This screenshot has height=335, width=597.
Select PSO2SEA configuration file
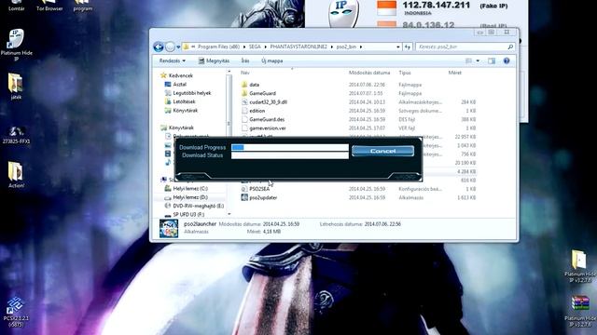click(259, 189)
